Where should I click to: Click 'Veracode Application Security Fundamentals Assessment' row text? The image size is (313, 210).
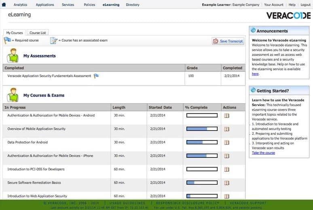pyautogui.click(x=49, y=76)
